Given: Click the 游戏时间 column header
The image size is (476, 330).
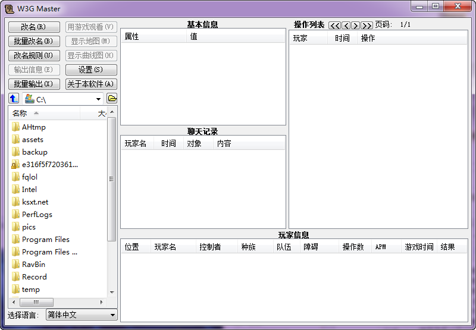Looking at the screenshot, I should 419,247.
